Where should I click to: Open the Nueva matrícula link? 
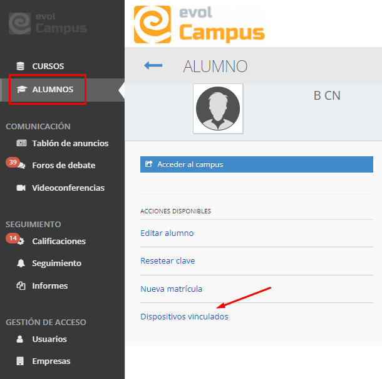pyautogui.click(x=171, y=289)
